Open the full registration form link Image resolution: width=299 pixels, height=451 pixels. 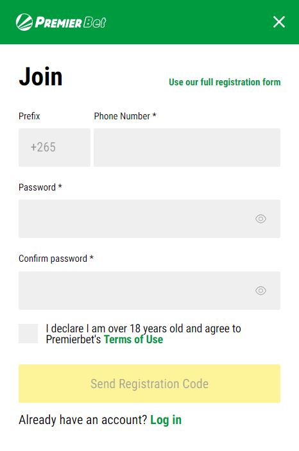click(x=225, y=82)
